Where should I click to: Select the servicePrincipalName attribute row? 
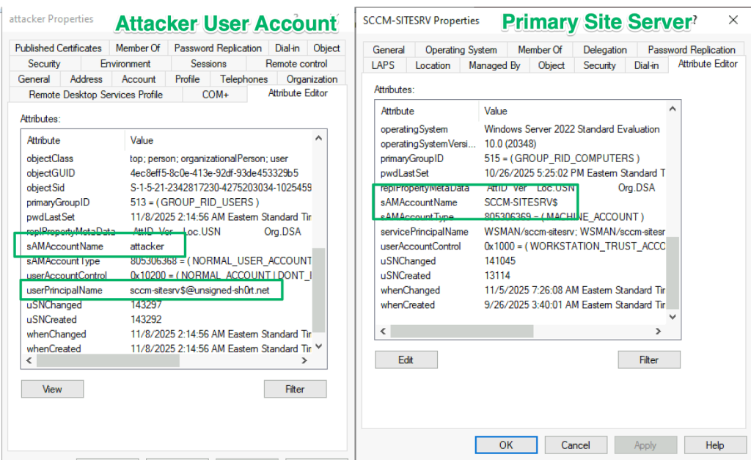point(424,232)
